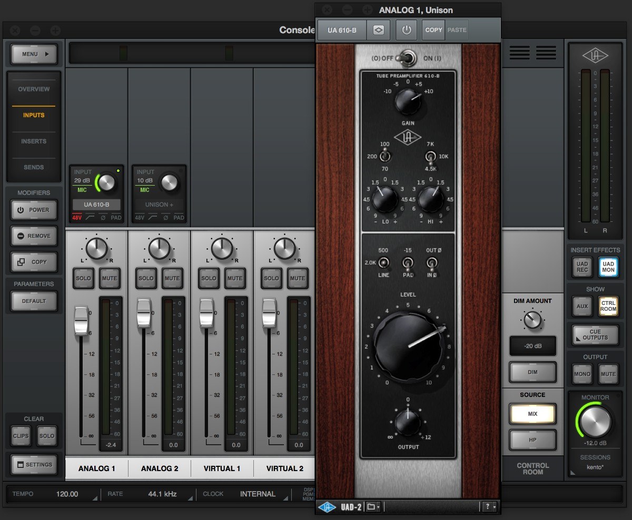Mute the ANALOG 2 channel
Image resolution: width=632 pixels, height=520 pixels.
tap(172, 278)
